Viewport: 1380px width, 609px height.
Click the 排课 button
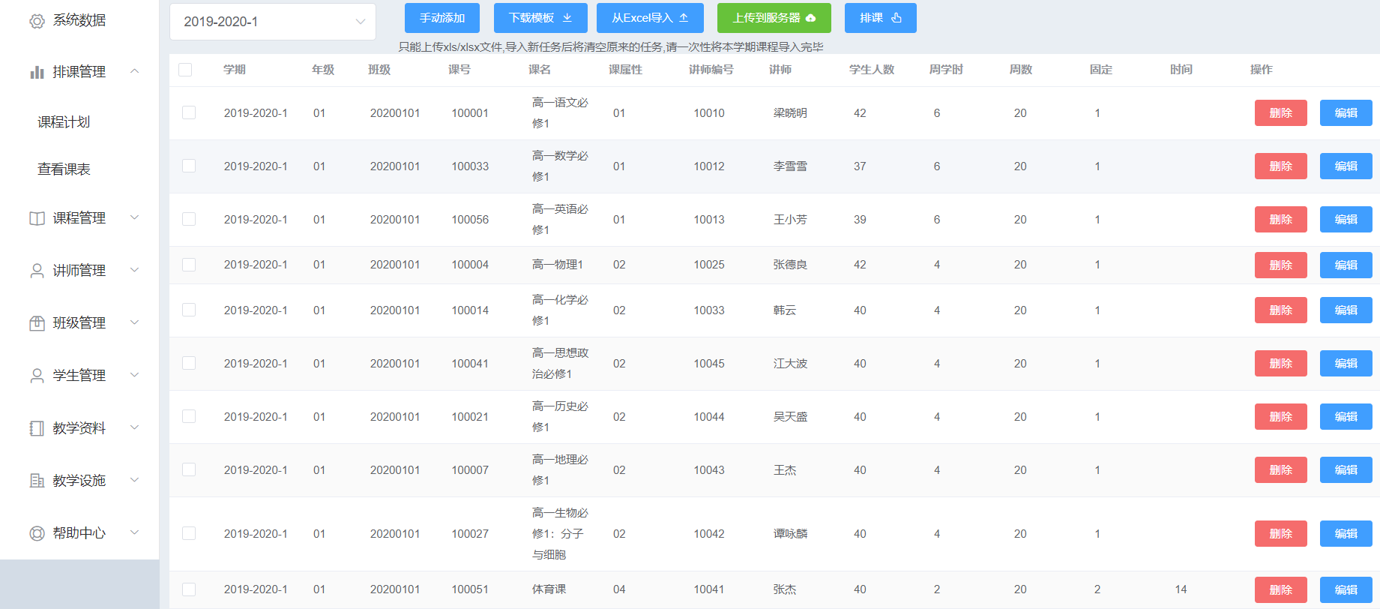coord(881,18)
